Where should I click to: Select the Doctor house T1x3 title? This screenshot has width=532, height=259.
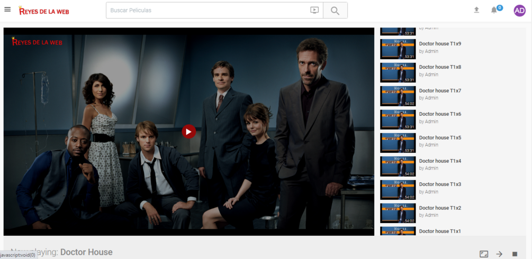pos(440,184)
